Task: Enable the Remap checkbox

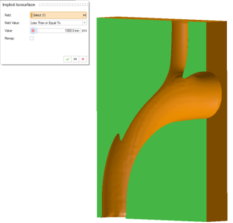Action: point(32,38)
